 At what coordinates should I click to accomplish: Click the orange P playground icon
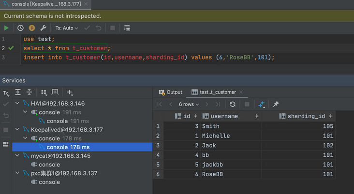coord(32,28)
